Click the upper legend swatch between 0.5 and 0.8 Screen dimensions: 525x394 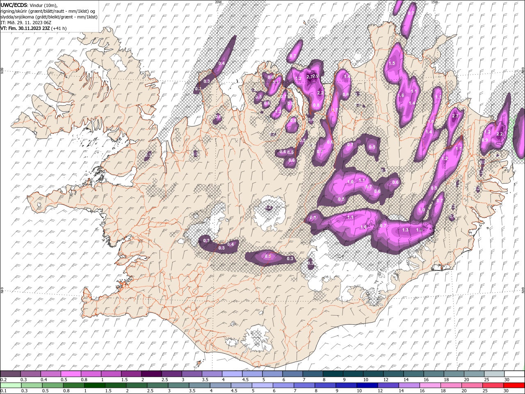71,374
